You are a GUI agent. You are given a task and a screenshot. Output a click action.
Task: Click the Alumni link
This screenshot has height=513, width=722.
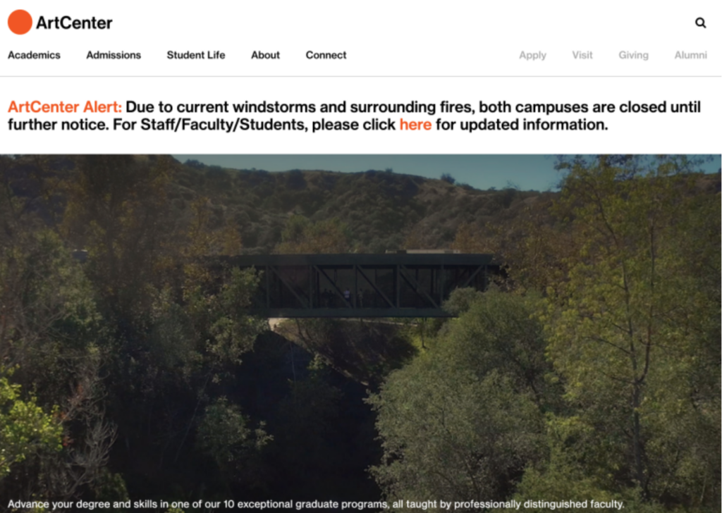691,55
